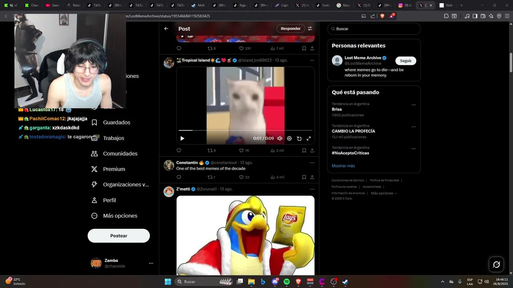Click the X search Buscar field
The height and width of the screenshot is (288, 513).
coord(374,29)
